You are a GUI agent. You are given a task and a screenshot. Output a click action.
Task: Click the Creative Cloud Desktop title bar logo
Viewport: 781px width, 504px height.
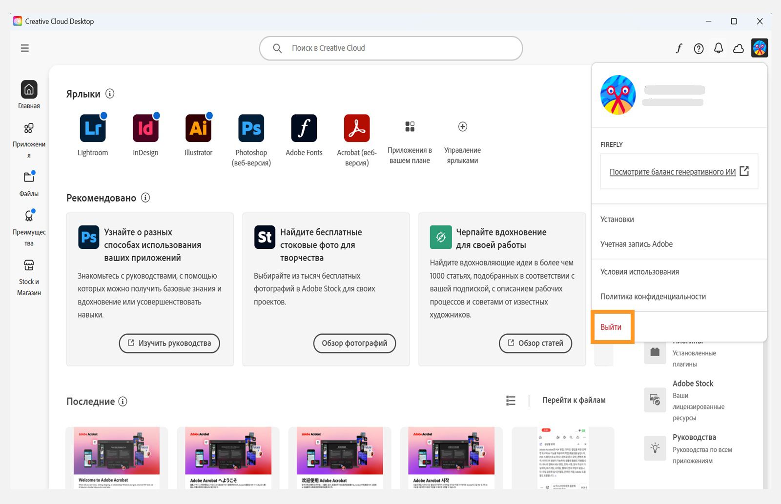[x=18, y=21]
